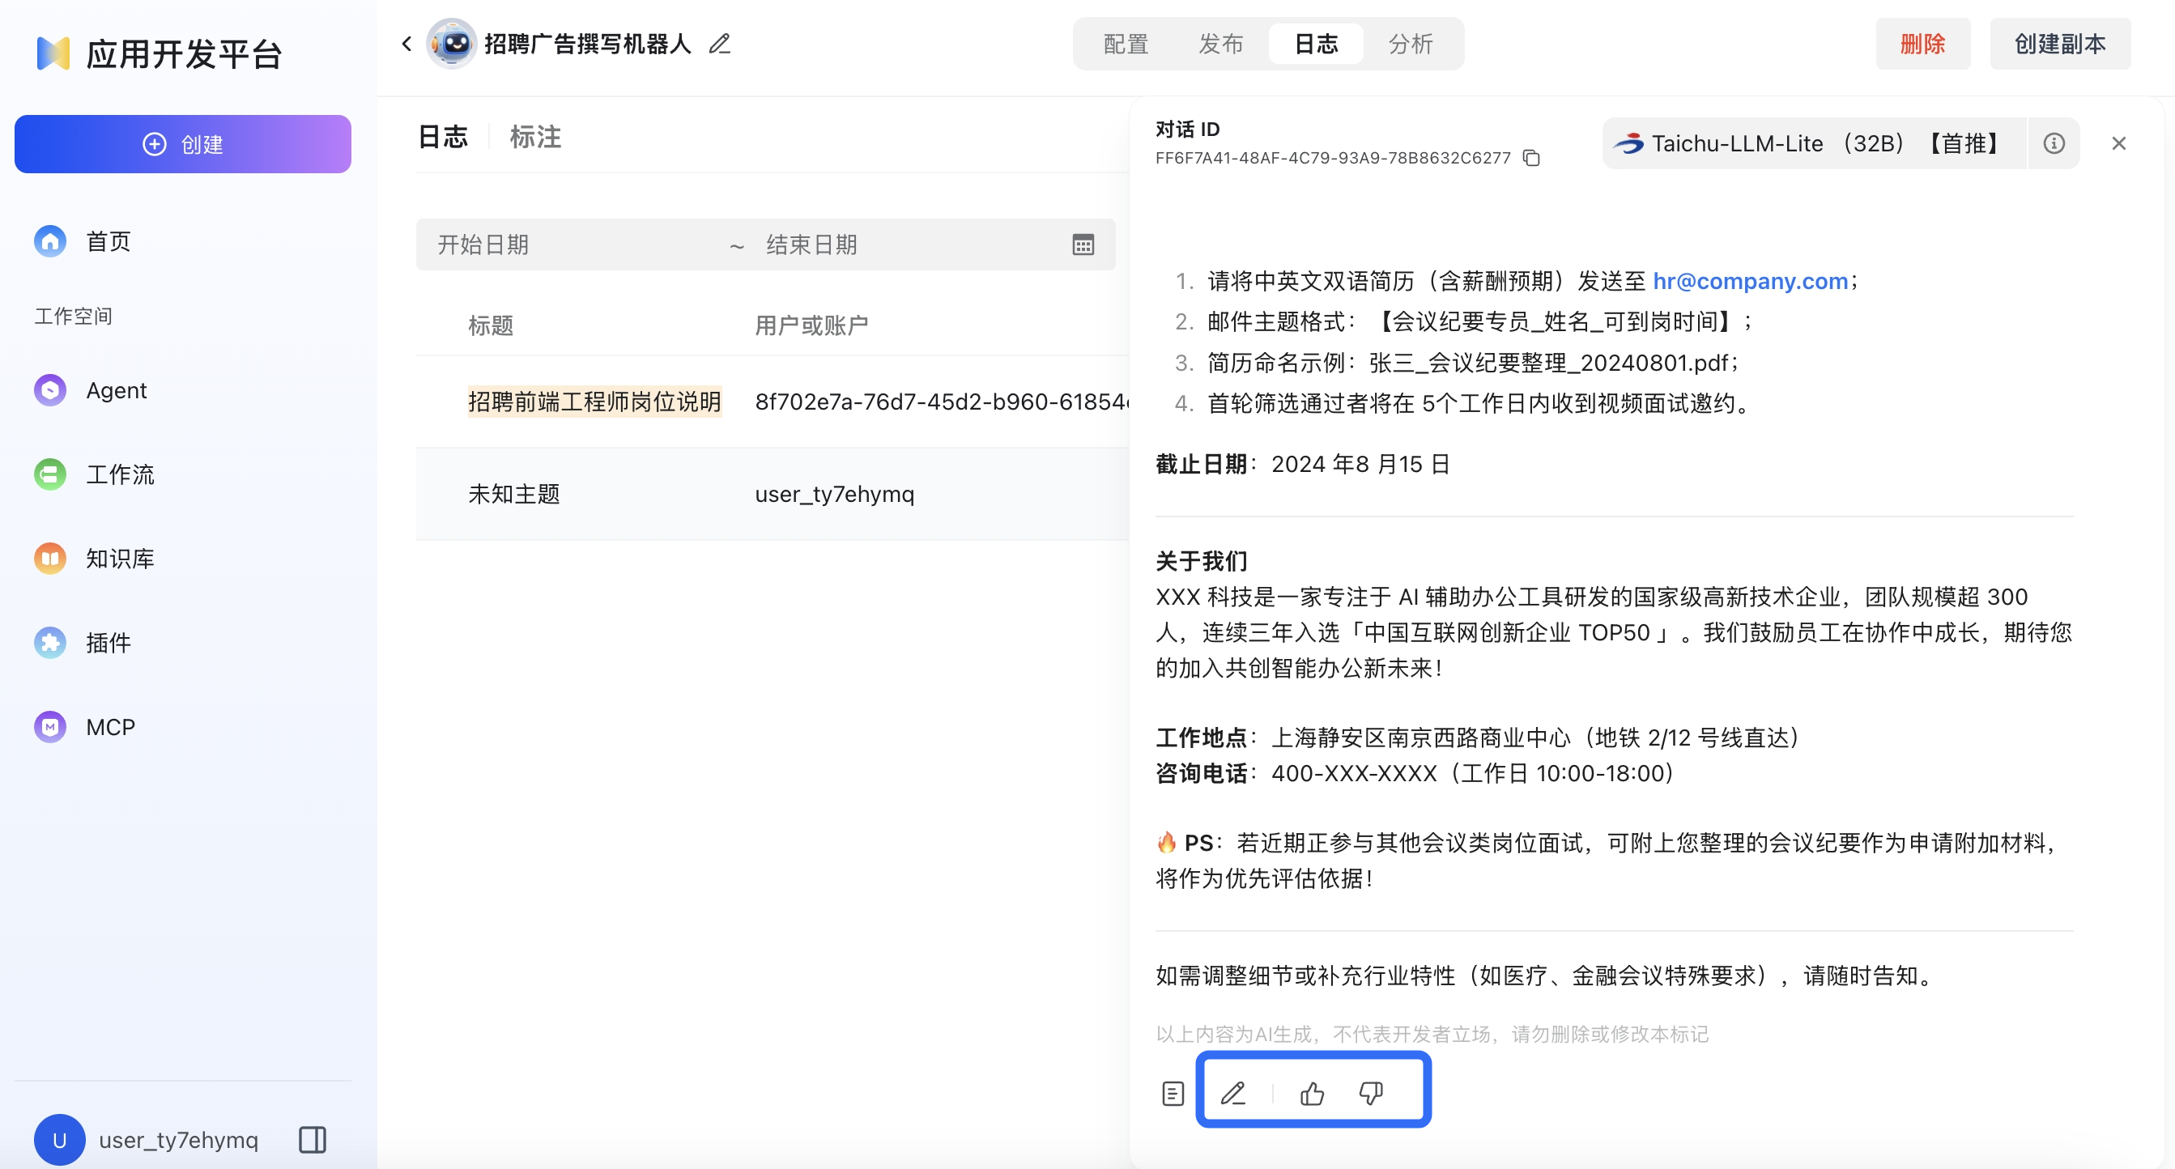Click the thumbs-up like icon
Image resolution: width=2175 pixels, height=1169 pixels.
(x=1311, y=1093)
